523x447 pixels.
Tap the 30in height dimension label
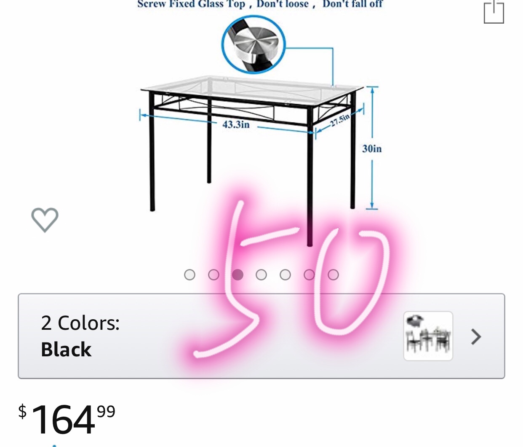coord(372,148)
